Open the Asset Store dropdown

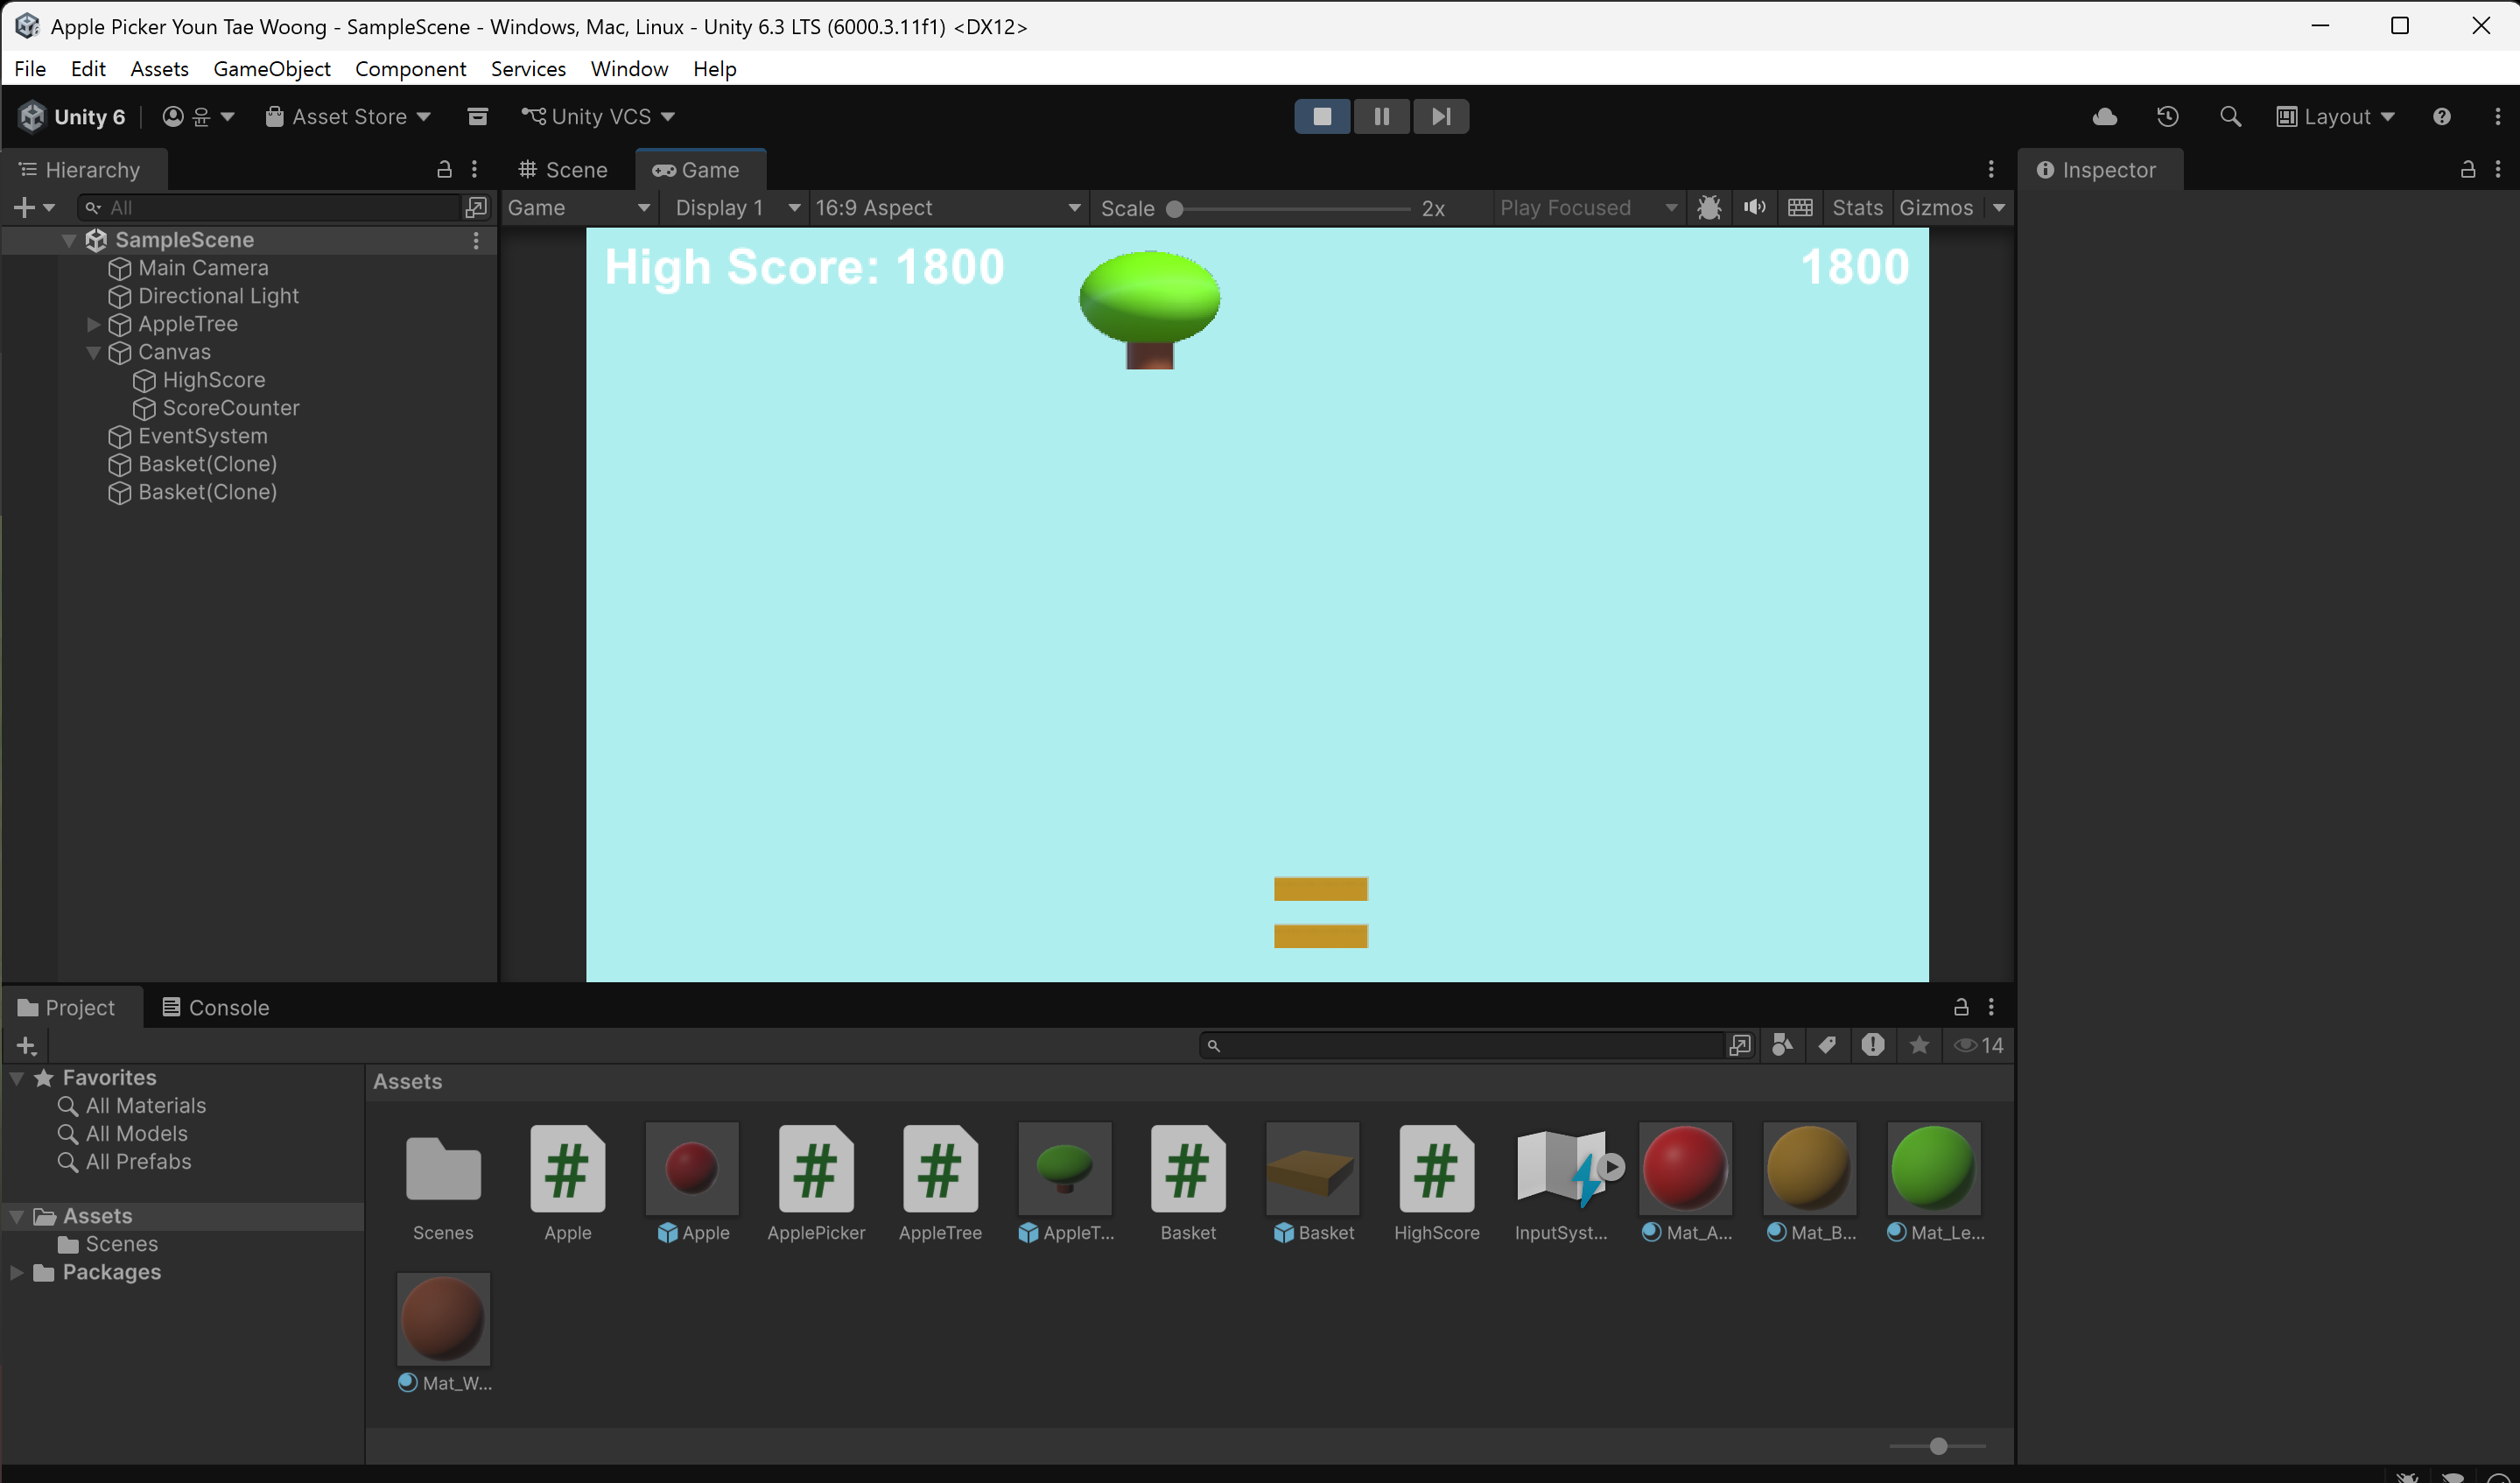point(348,116)
